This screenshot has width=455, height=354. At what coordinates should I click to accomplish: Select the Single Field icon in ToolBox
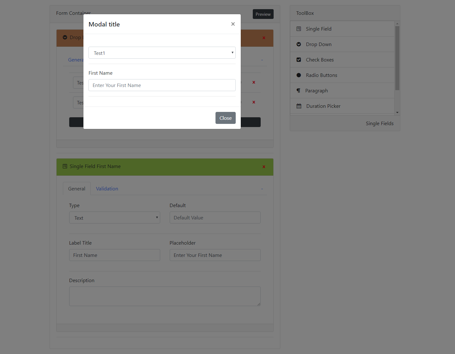[299, 29]
